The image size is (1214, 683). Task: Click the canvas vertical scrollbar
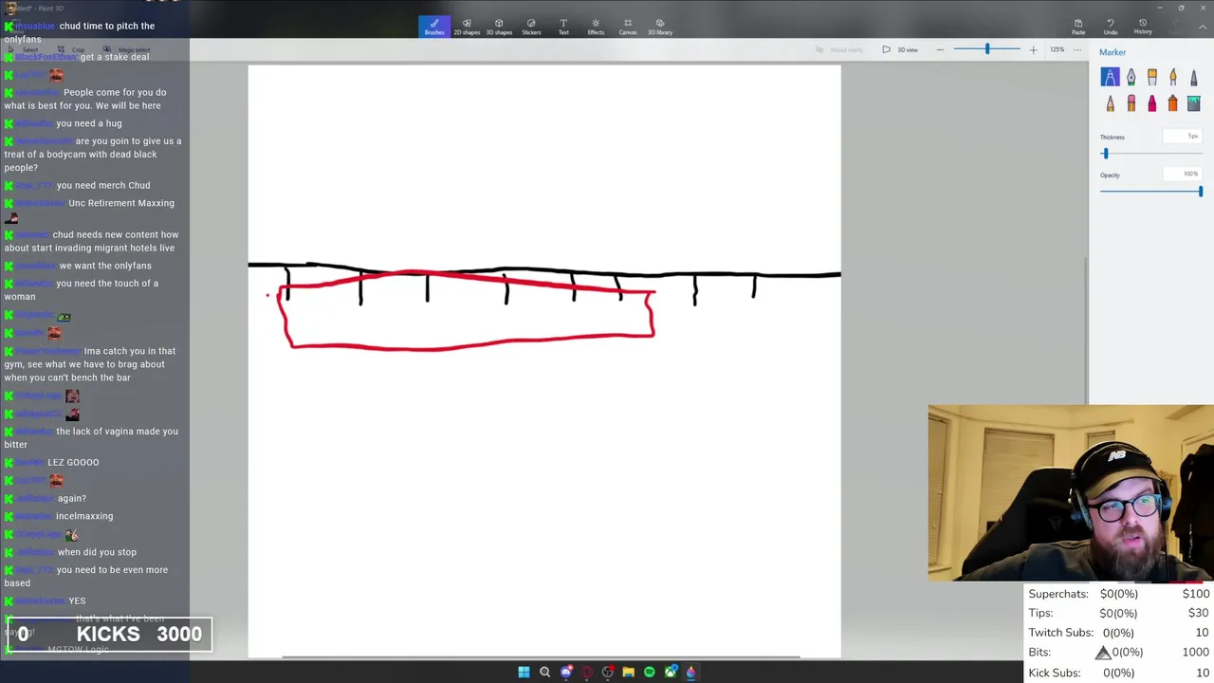pyautogui.click(x=1086, y=332)
